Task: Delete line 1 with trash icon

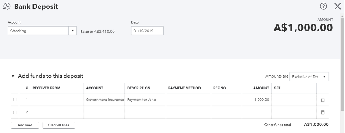Action: (x=323, y=100)
